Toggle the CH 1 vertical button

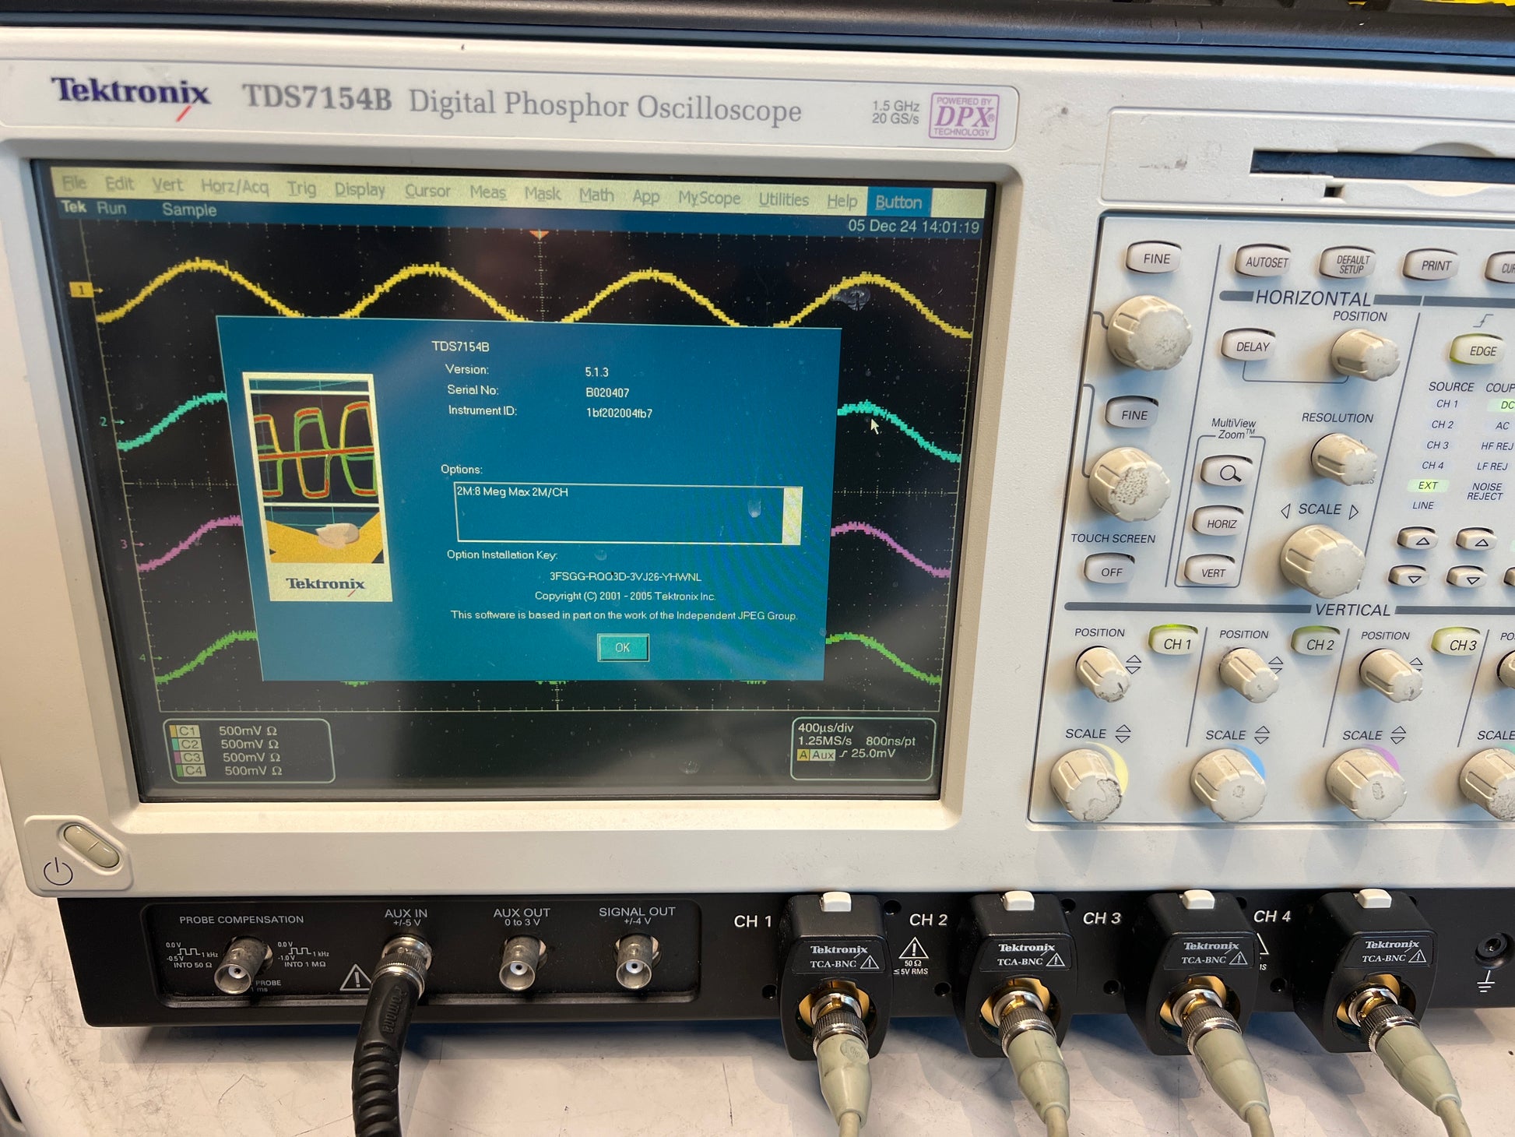coord(1176,643)
